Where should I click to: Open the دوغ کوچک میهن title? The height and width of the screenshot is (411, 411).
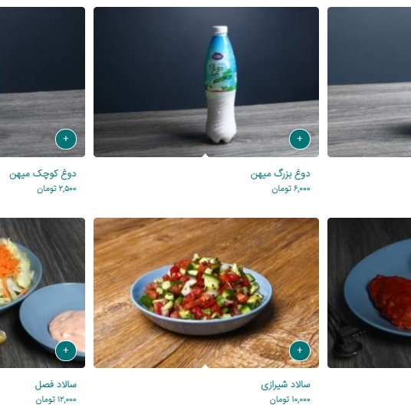pos(43,174)
